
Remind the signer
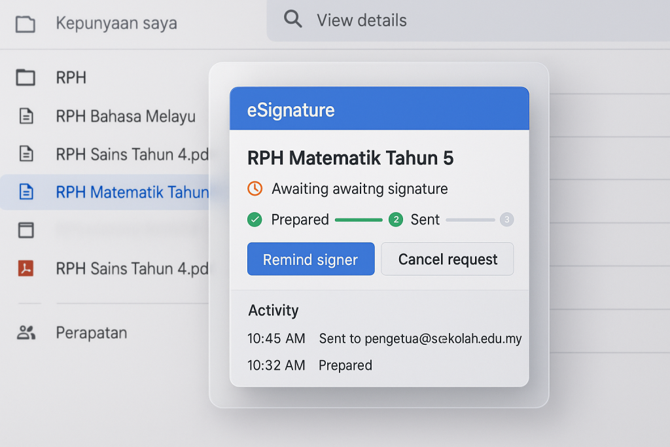click(x=311, y=259)
